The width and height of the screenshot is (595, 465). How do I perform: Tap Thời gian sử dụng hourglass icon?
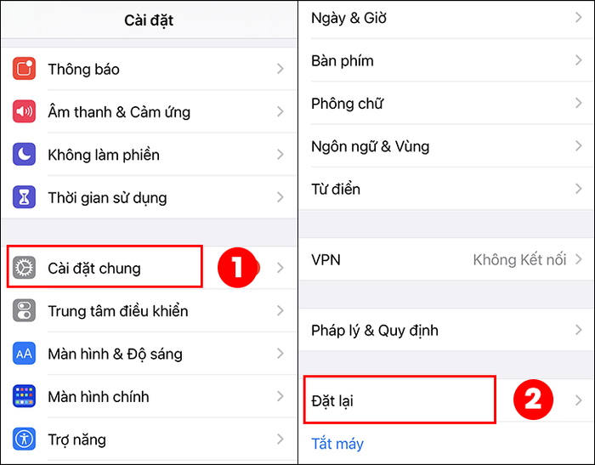coord(24,197)
